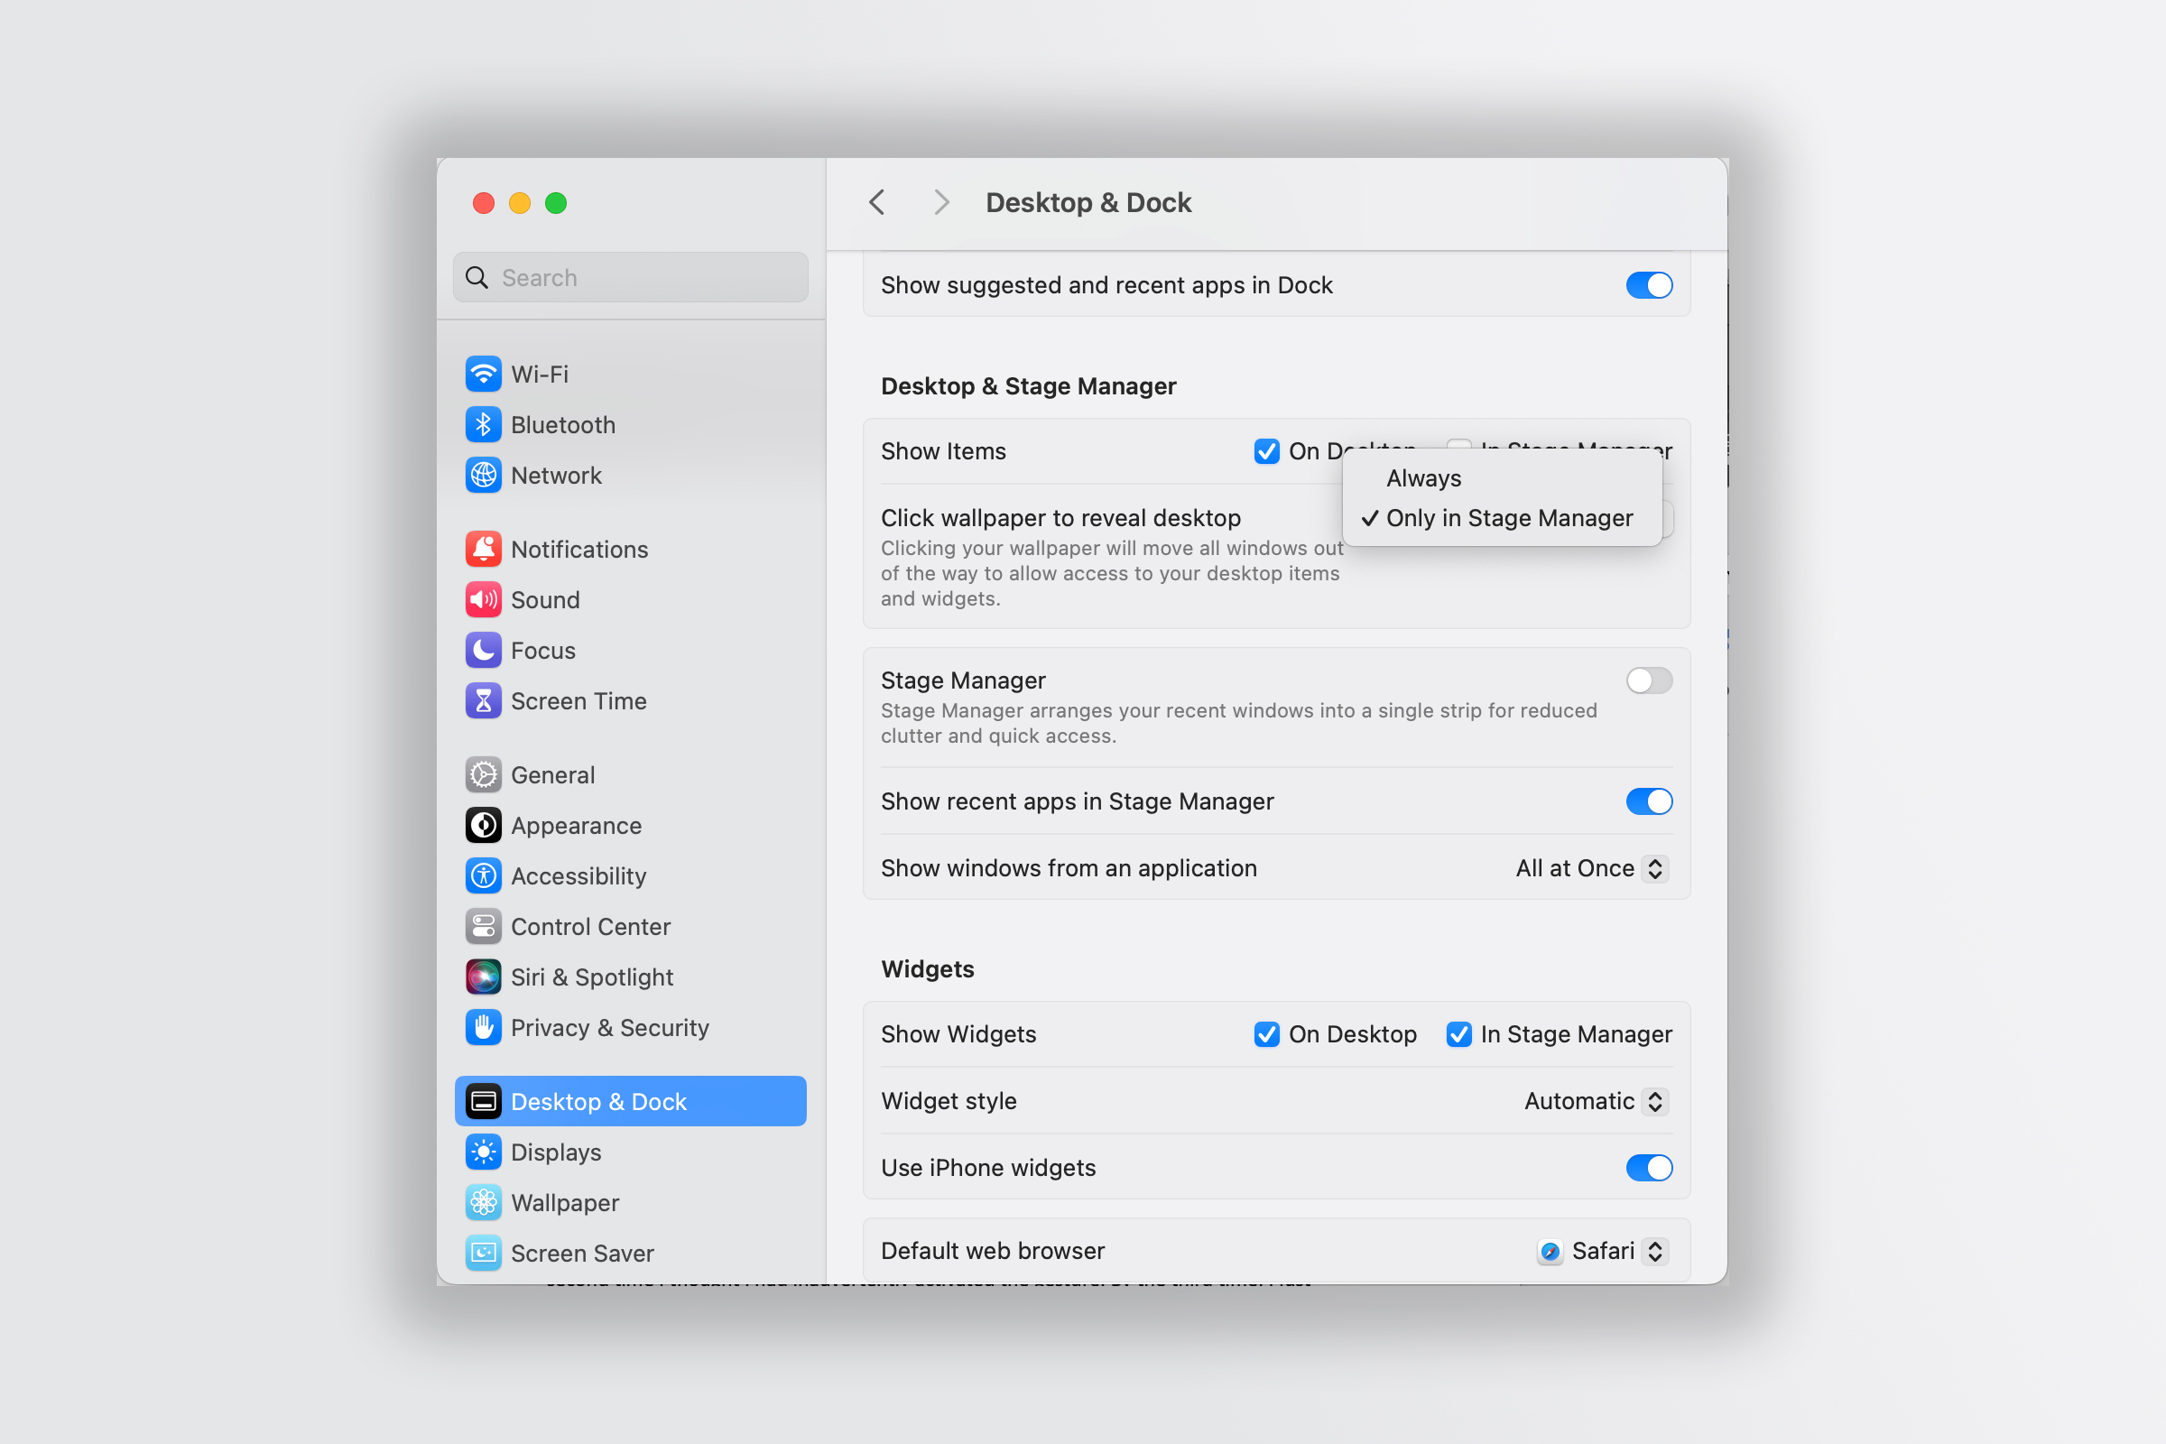Click the Accessibility icon
This screenshot has width=2166, height=1444.
pos(483,875)
